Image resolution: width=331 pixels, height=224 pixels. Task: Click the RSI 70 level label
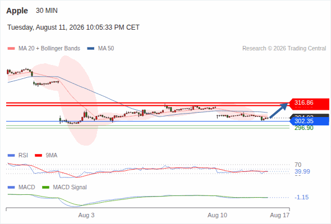[x=298, y=165]
